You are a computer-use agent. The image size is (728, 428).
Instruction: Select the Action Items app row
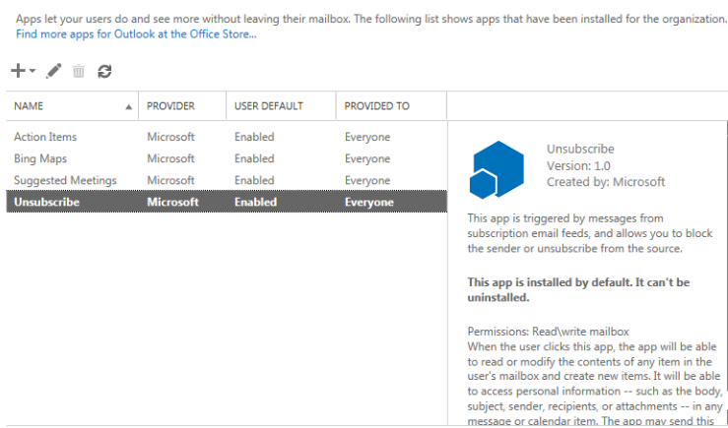click(x=45, y=137)
